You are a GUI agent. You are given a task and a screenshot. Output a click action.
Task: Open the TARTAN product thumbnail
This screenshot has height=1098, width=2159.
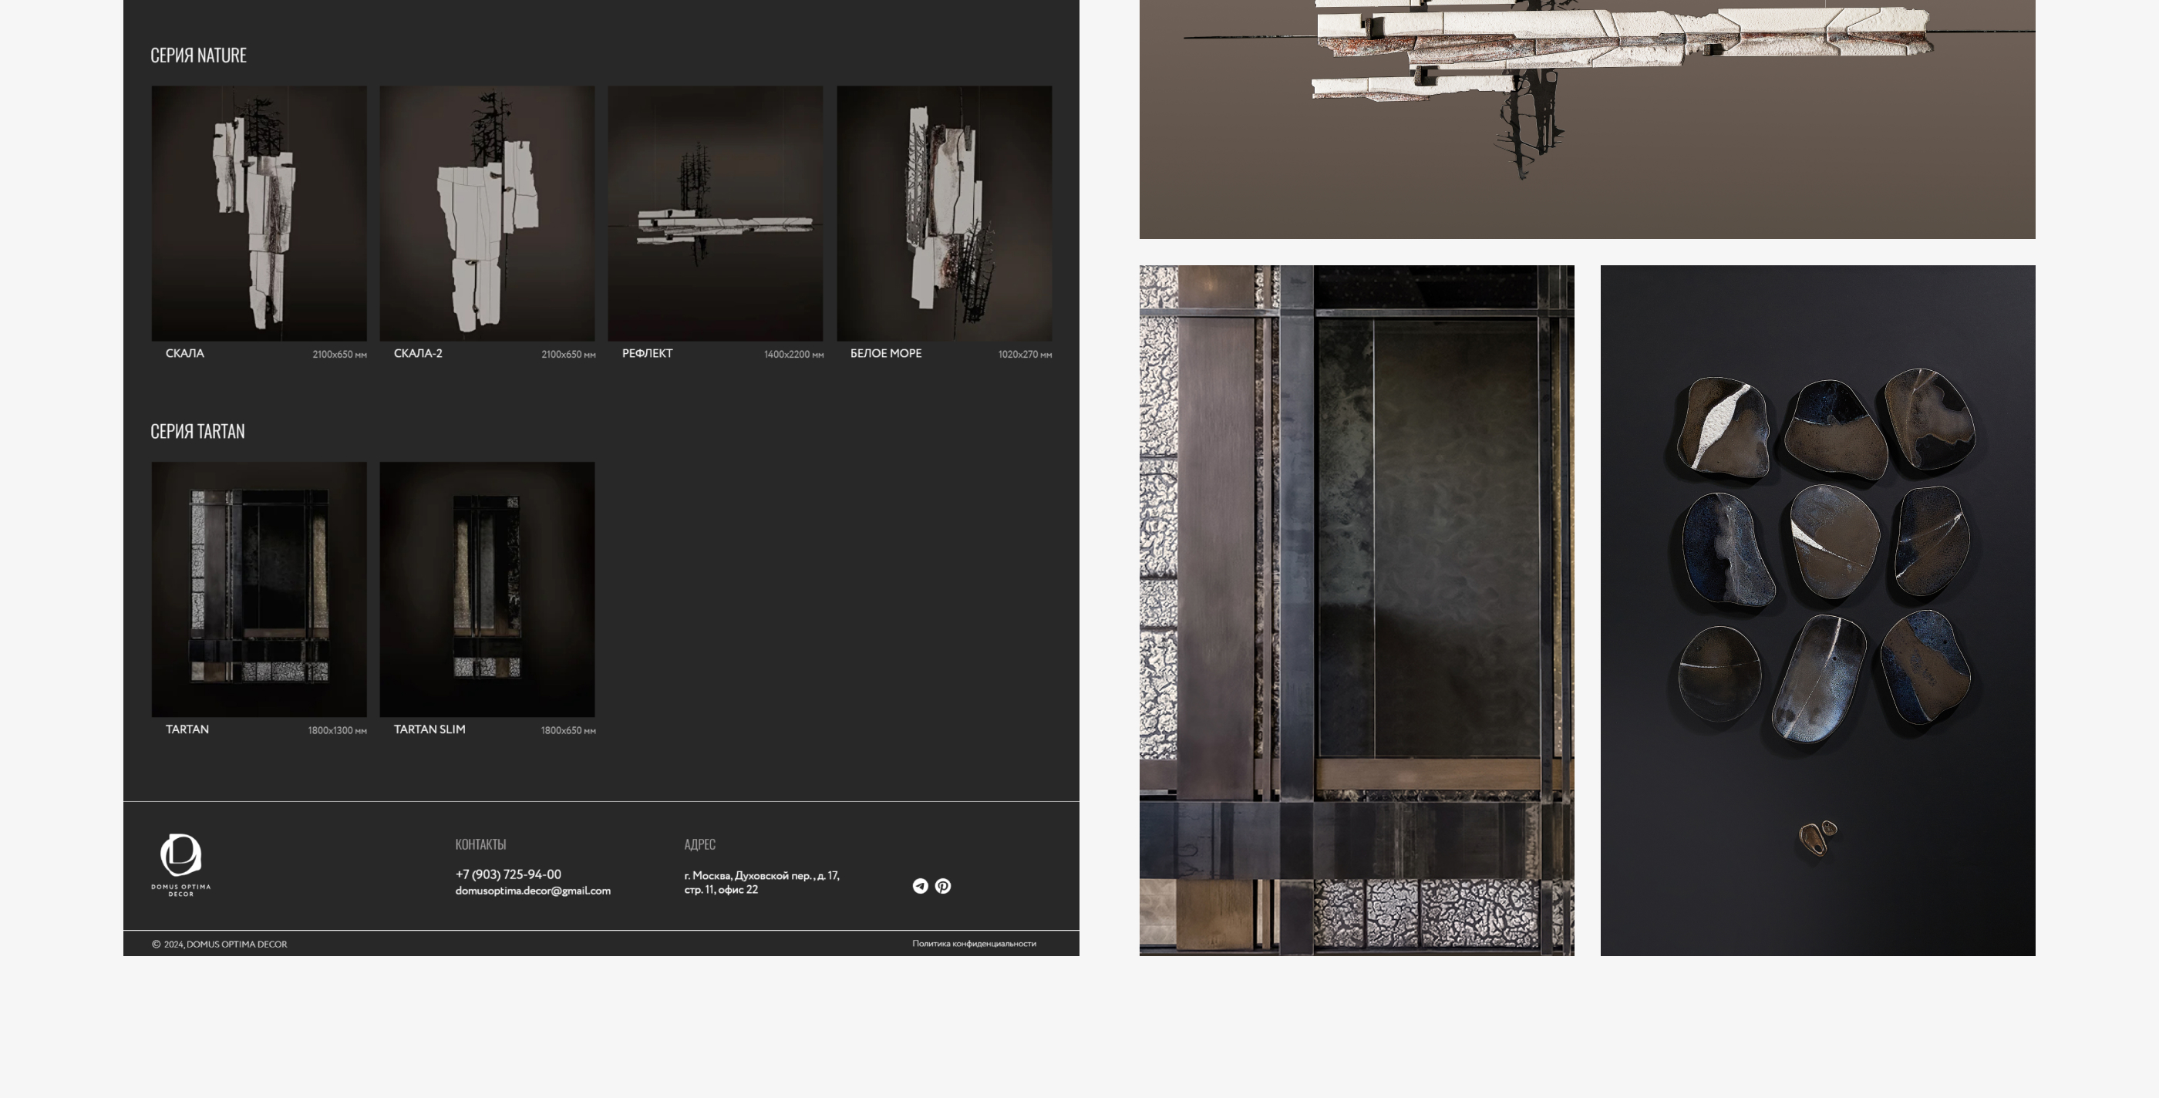coord(259,588)
